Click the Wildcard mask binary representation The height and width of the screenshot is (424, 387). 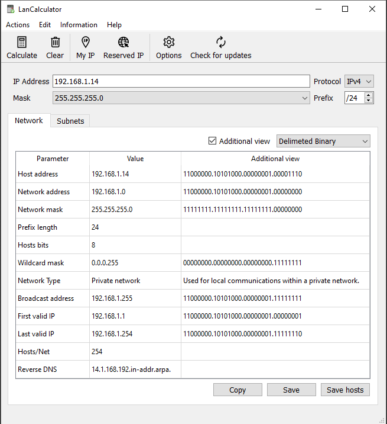click(242, 263)
